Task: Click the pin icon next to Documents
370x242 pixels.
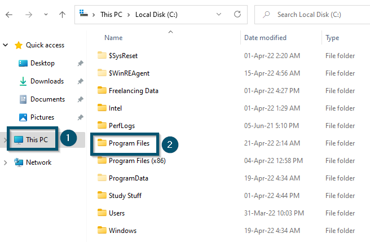Action: coord(81,99)
